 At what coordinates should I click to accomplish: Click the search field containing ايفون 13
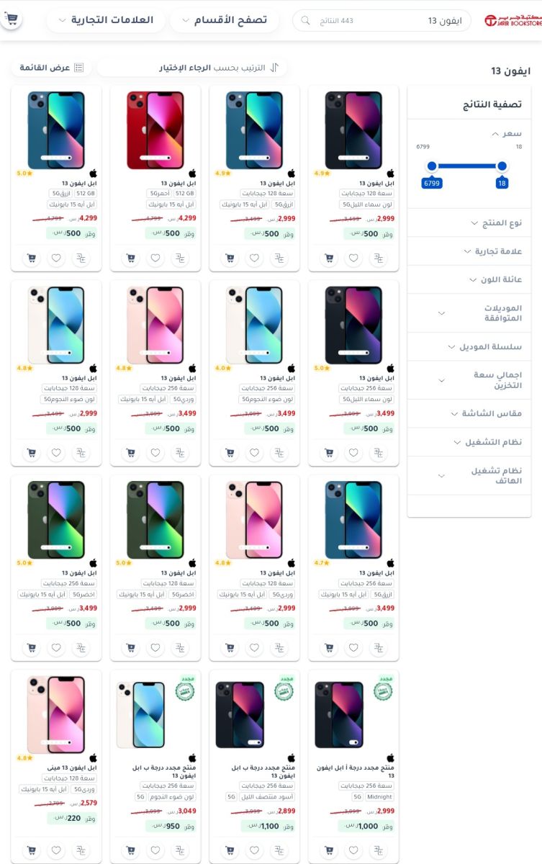pyautogui.click(x=381, y=21)
